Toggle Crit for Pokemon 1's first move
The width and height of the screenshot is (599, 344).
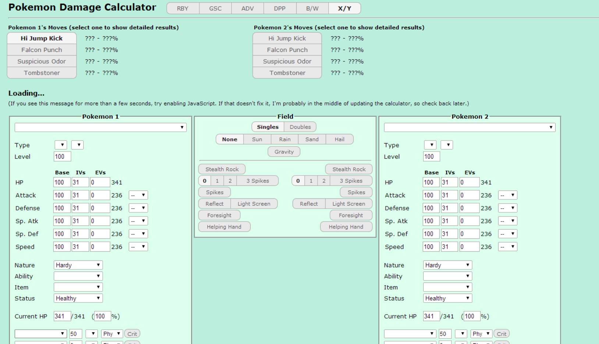coord(132,334)
